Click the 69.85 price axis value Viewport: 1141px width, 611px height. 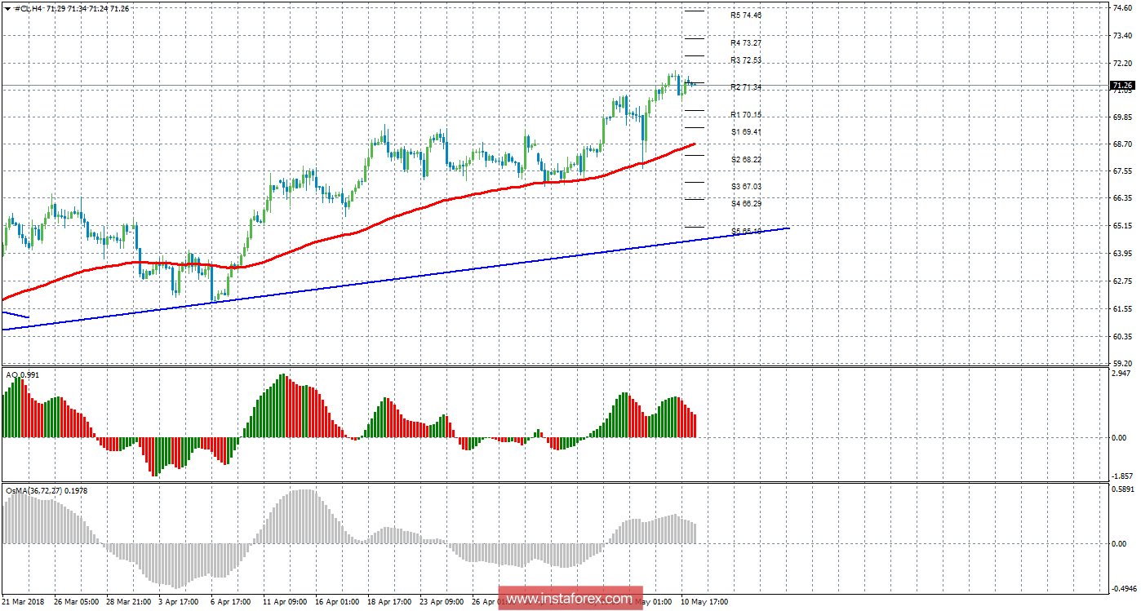coord(1122,117)
